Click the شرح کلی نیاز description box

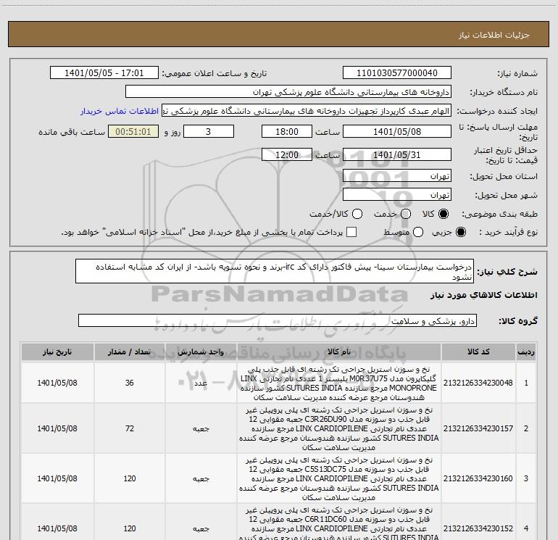click(x=275, y=271)
